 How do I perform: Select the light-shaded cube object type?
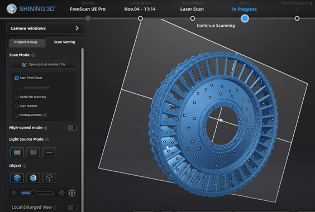(33, 177)
